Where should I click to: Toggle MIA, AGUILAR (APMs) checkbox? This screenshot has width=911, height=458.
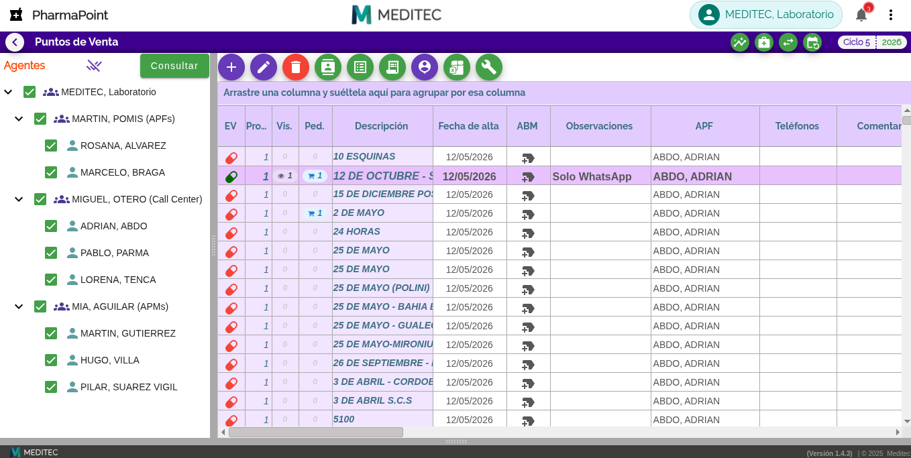coord(40,306)
